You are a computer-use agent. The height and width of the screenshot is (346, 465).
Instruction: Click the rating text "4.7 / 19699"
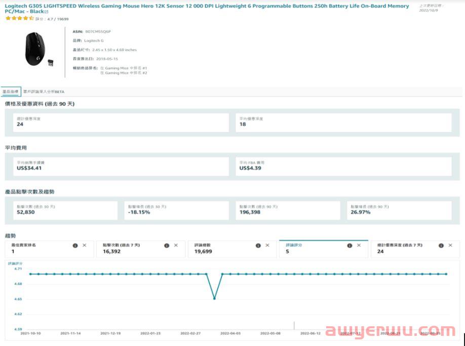(58, 19)
